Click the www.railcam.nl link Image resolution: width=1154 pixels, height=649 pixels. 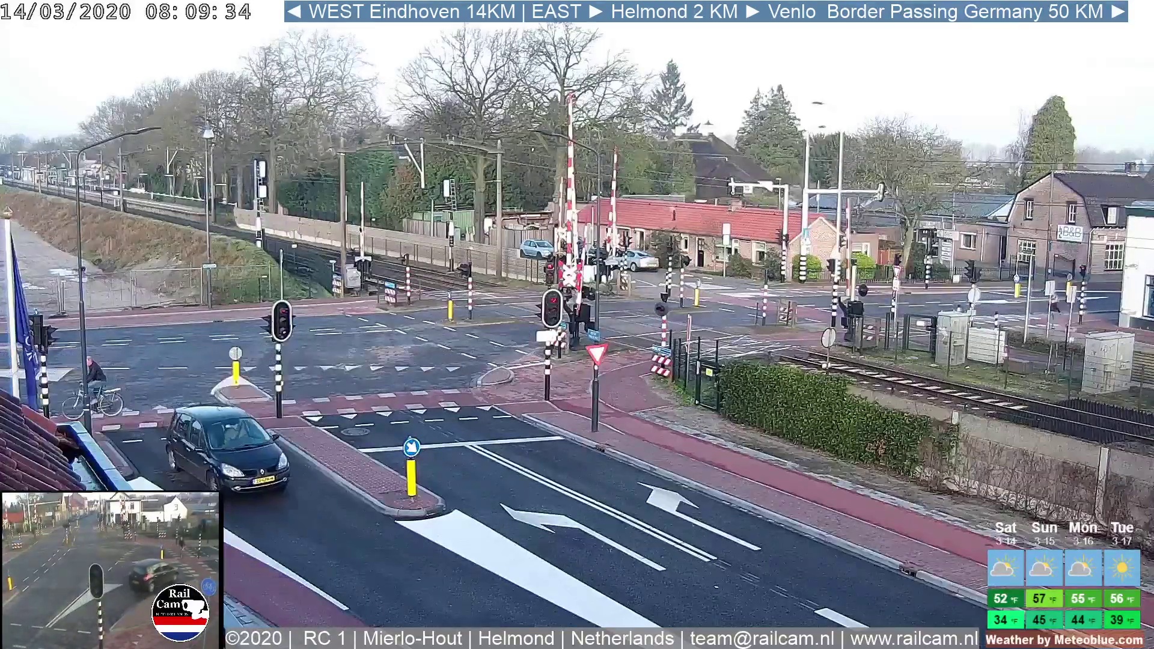click(914, 638)
